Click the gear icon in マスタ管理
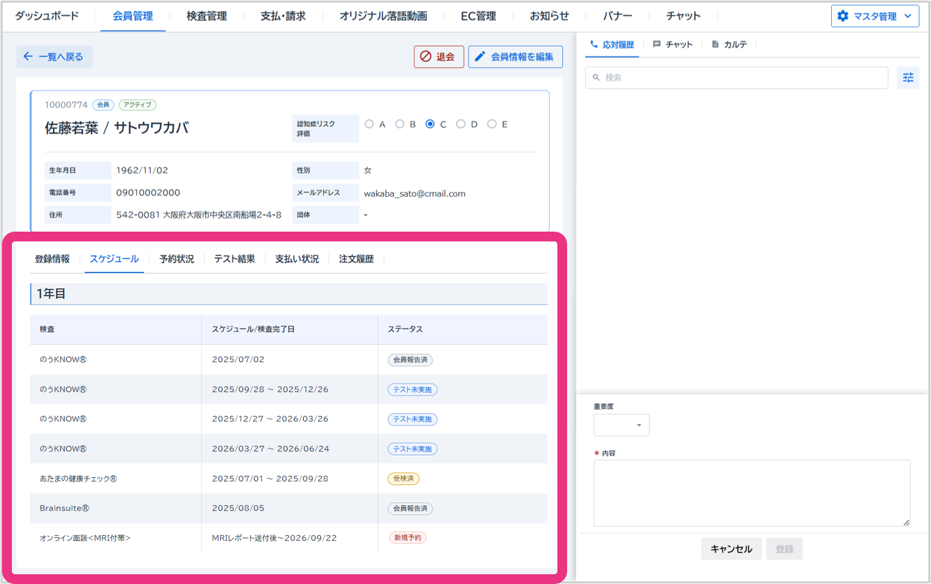The width and height of the screenshot is (931, 584). click(842, 16)
